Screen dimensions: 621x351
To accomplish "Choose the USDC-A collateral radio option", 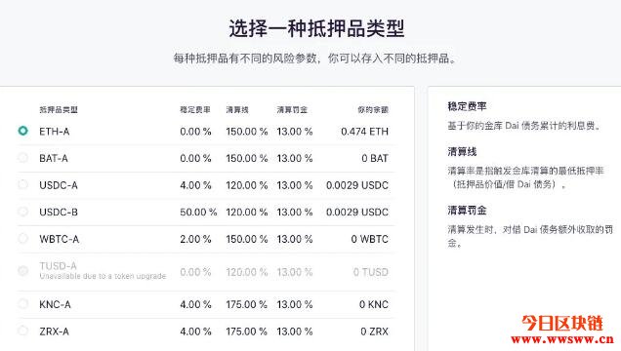I will tap(23, 184).
